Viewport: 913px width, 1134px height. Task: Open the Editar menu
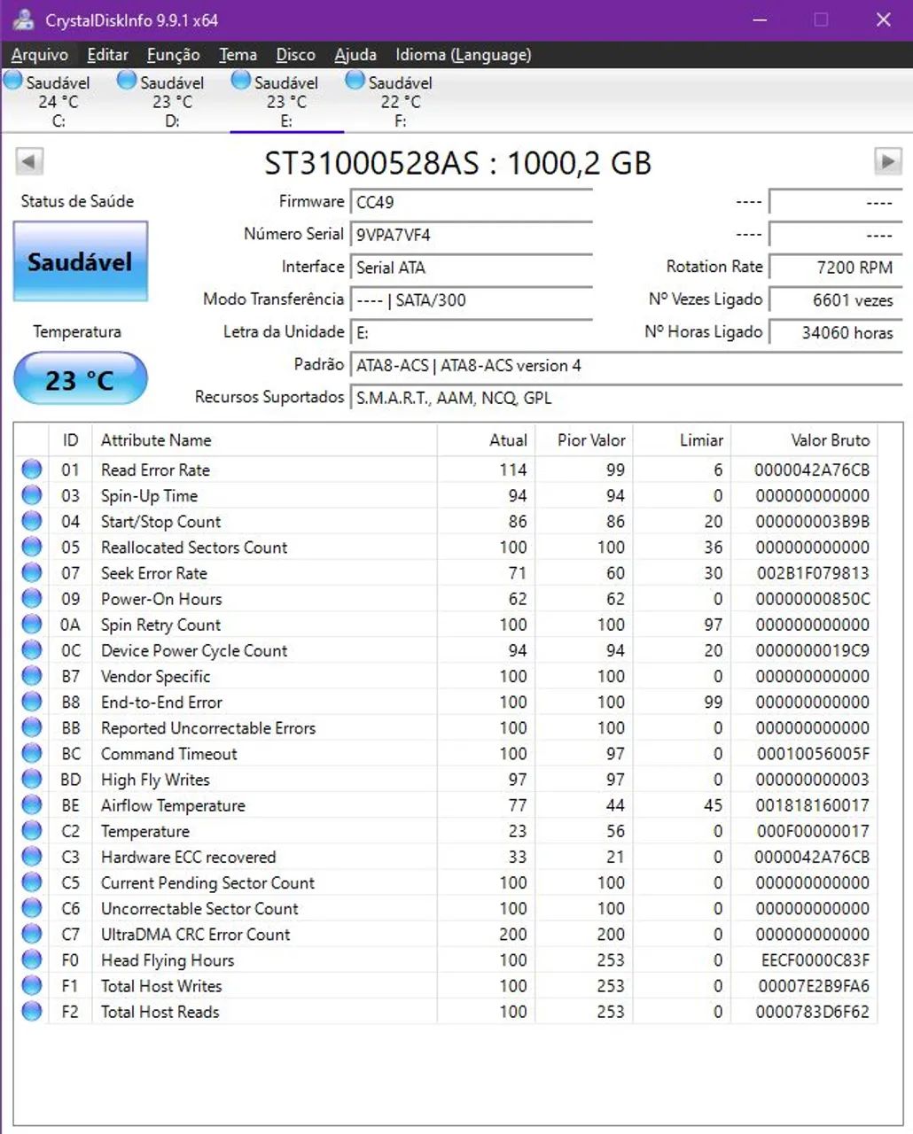click(x=107, y=55)
